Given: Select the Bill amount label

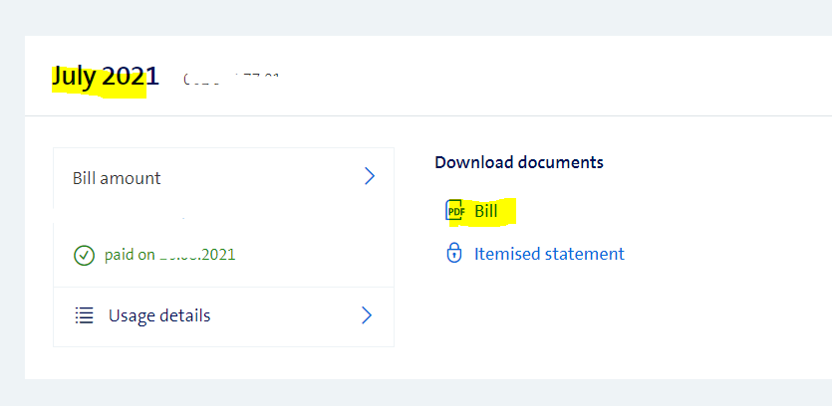Looking at the screenshot, I should click(x=117, y=178).
